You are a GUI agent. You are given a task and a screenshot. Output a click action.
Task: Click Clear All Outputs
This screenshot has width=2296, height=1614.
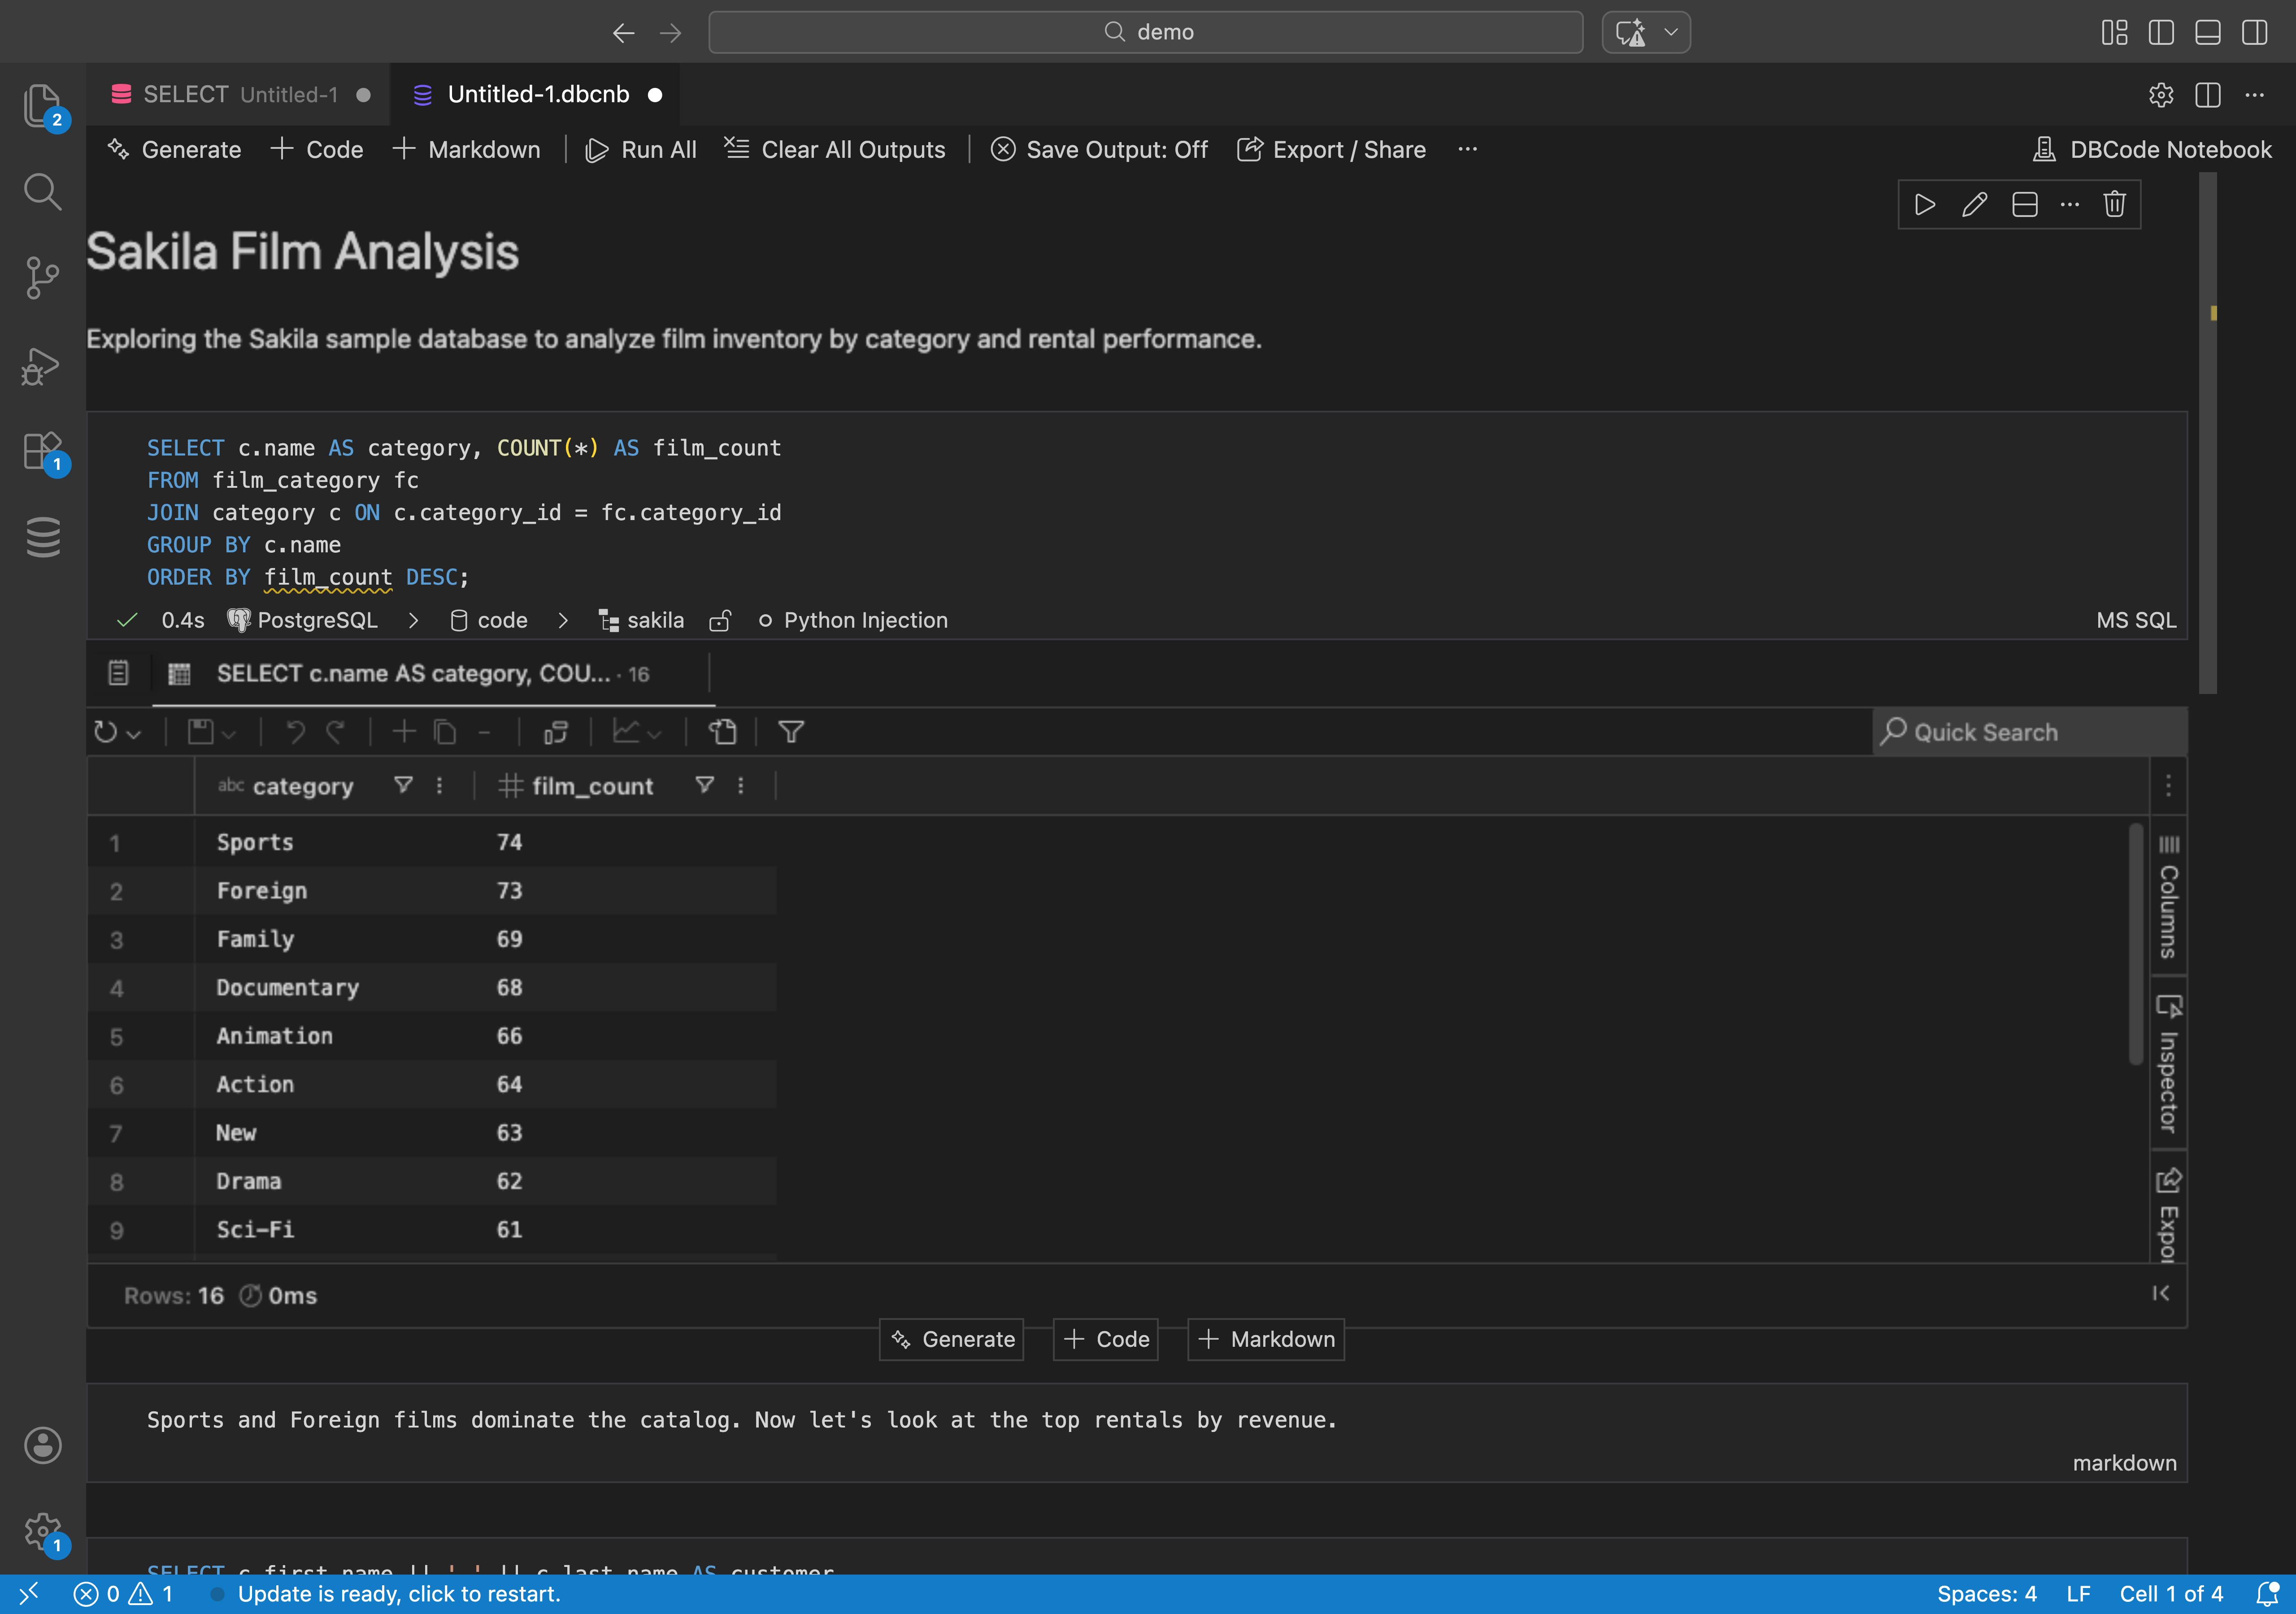(836, 149)
